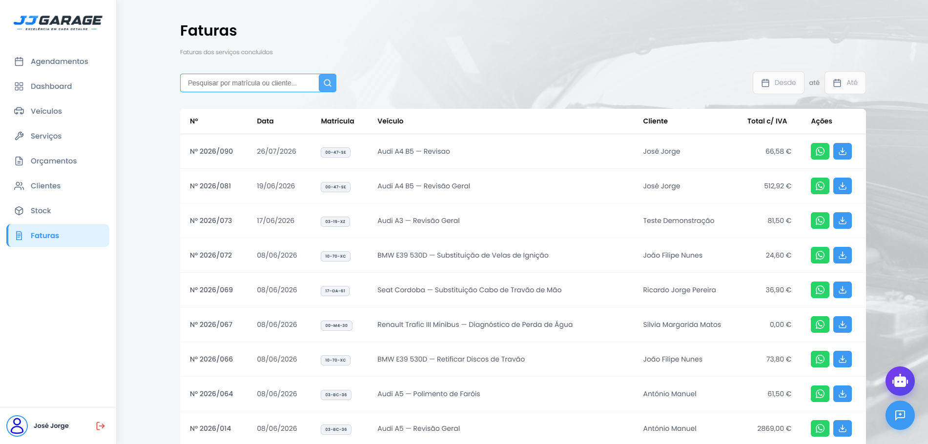The height and width of the screenshot is (444, 928).
Task: Focus the search by matrícula or cliente field
Action: [x=249, y=83]
